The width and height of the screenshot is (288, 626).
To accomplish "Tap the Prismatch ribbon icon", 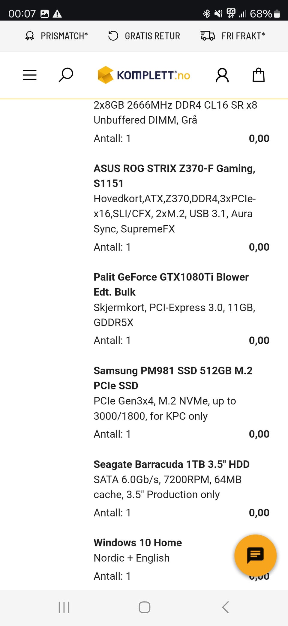I will tap(30, 36).
